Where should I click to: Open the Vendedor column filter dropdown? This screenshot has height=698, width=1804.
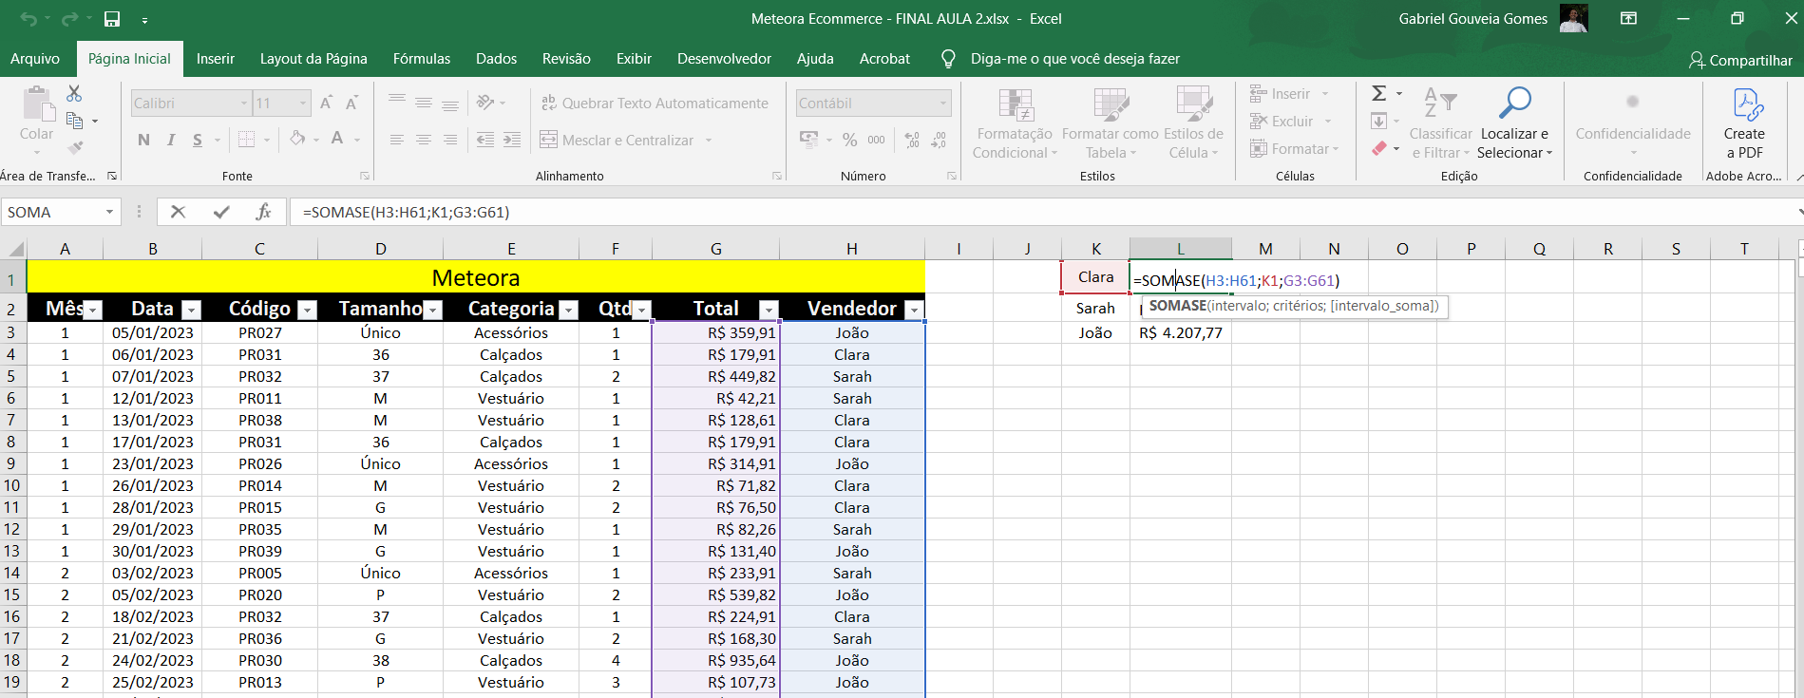tap(914, 310)
